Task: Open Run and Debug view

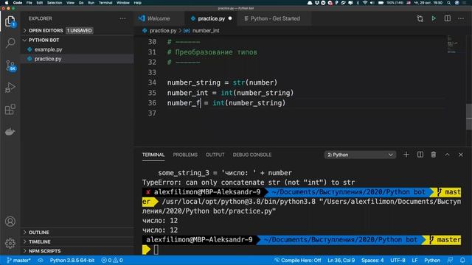Action: 10,88
